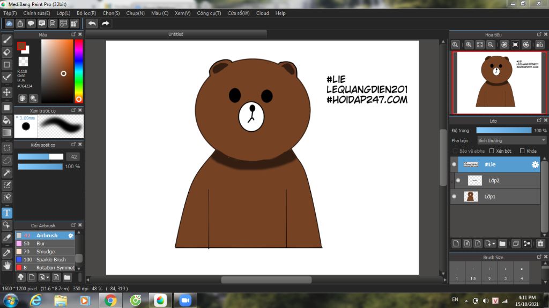
Task: Select Blur brush in brush list
Action: [x=45, y=244]
